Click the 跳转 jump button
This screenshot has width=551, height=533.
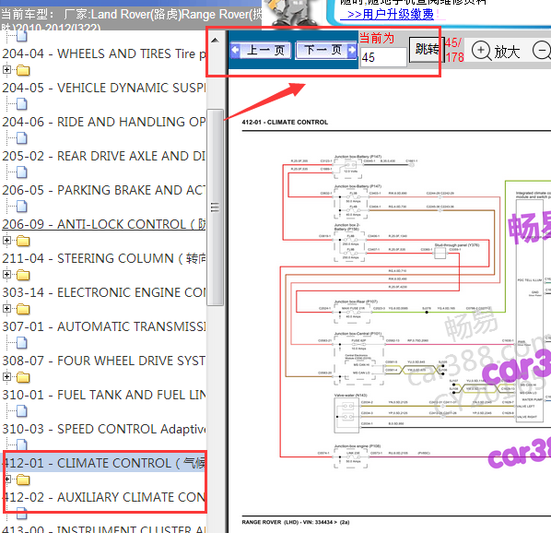coord(427,50)
